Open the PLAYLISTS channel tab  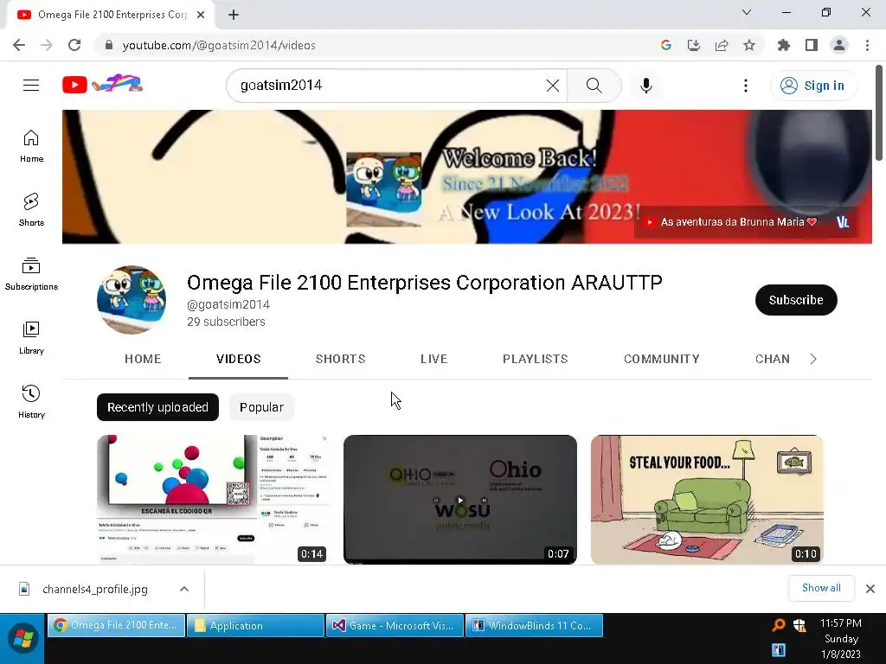click(x=535, y=359)
